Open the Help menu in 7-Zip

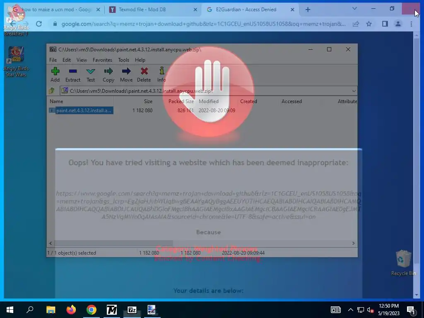pyautogui.click(x=140, y=60)
